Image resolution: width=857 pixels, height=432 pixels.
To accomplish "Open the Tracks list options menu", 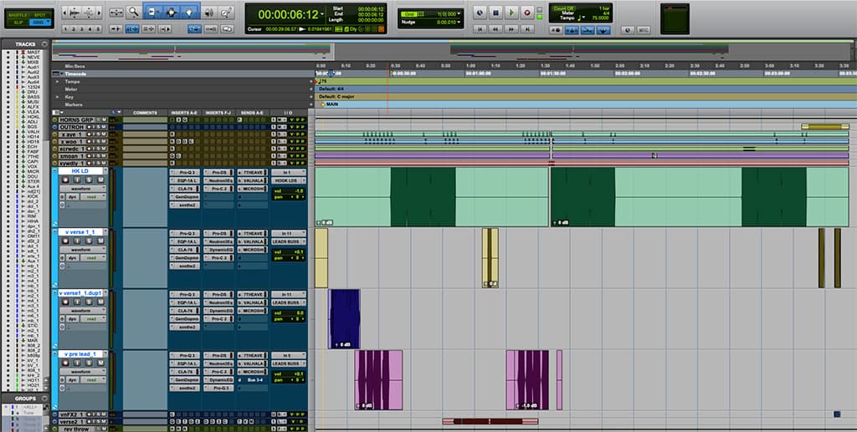I will click(45, 44).
